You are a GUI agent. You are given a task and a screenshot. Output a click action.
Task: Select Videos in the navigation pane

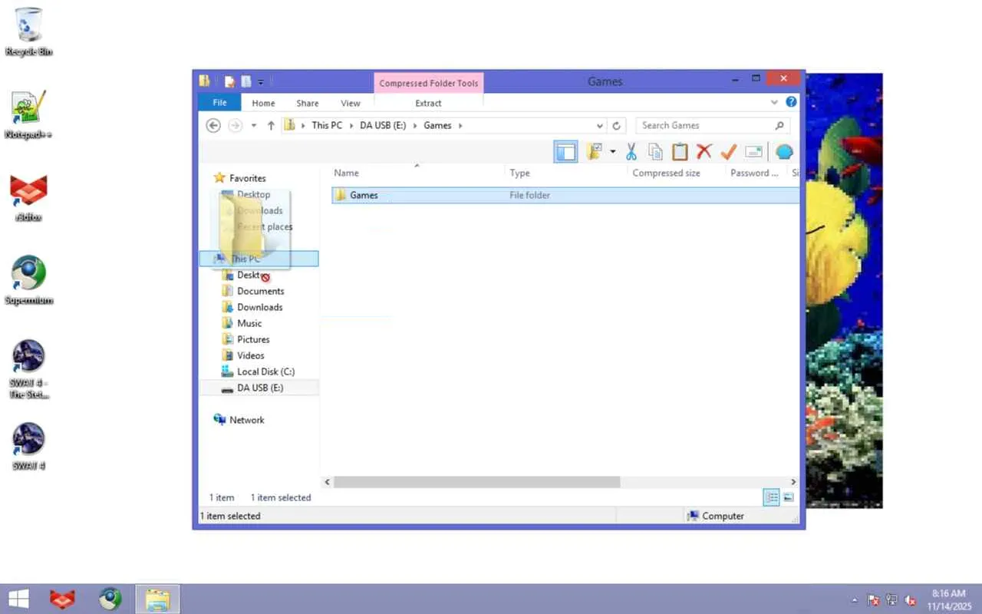pyautogui.click(x=251, y=355)
